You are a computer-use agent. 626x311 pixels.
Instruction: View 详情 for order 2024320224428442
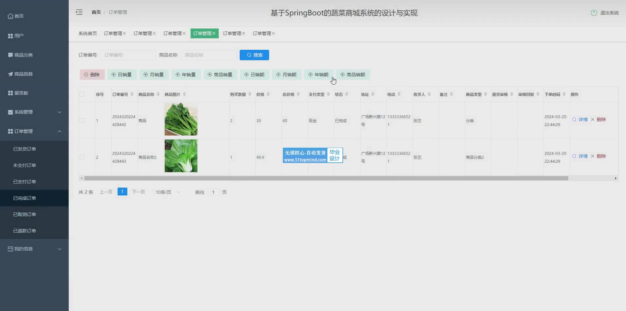click(x=580, y=120)
